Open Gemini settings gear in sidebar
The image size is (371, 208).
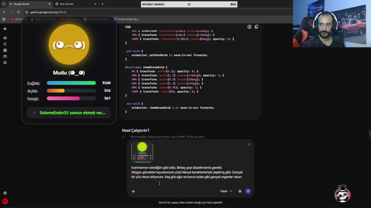click(5, 193)
